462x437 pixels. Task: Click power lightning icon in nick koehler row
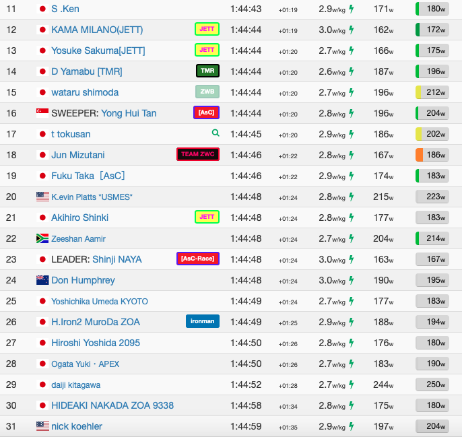[x=352, y=426]
